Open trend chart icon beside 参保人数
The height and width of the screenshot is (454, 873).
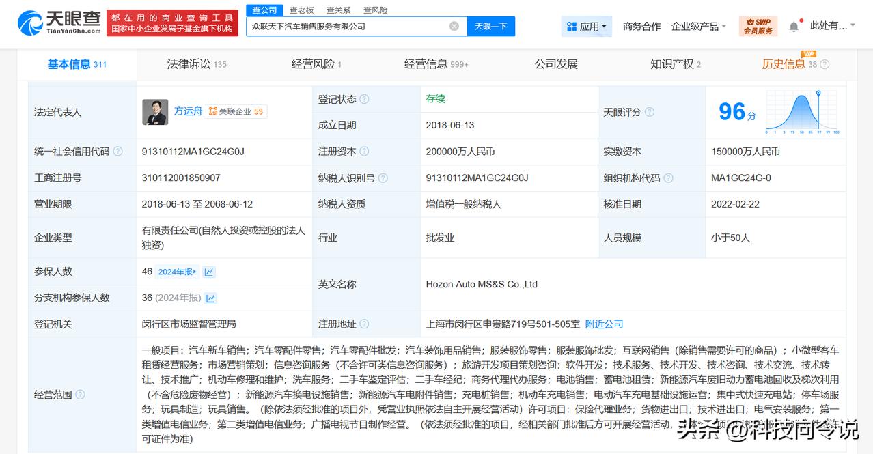click(x=209, y=272)
